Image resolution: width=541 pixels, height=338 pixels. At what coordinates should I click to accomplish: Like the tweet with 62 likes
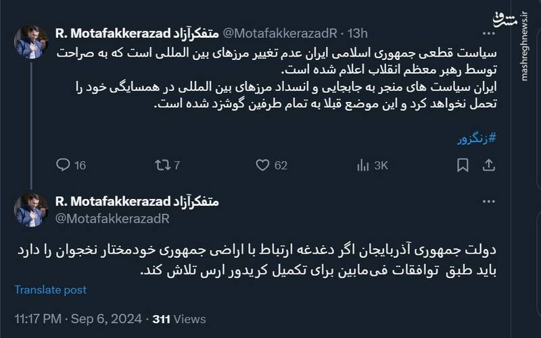(263, 165)
